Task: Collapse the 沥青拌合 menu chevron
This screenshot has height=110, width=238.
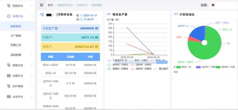Action: click(x=32, y=16)
